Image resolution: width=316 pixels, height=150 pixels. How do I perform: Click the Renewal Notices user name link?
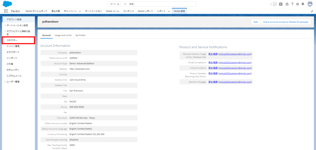click(213, 54)
